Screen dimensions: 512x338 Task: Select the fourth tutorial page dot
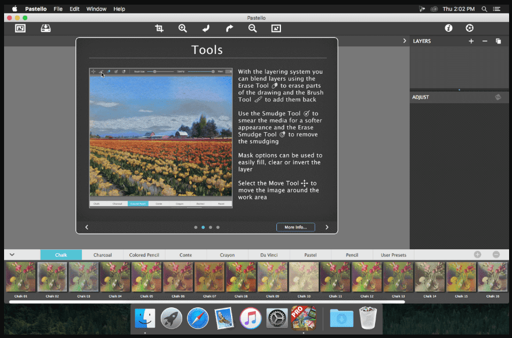point(218,227)
